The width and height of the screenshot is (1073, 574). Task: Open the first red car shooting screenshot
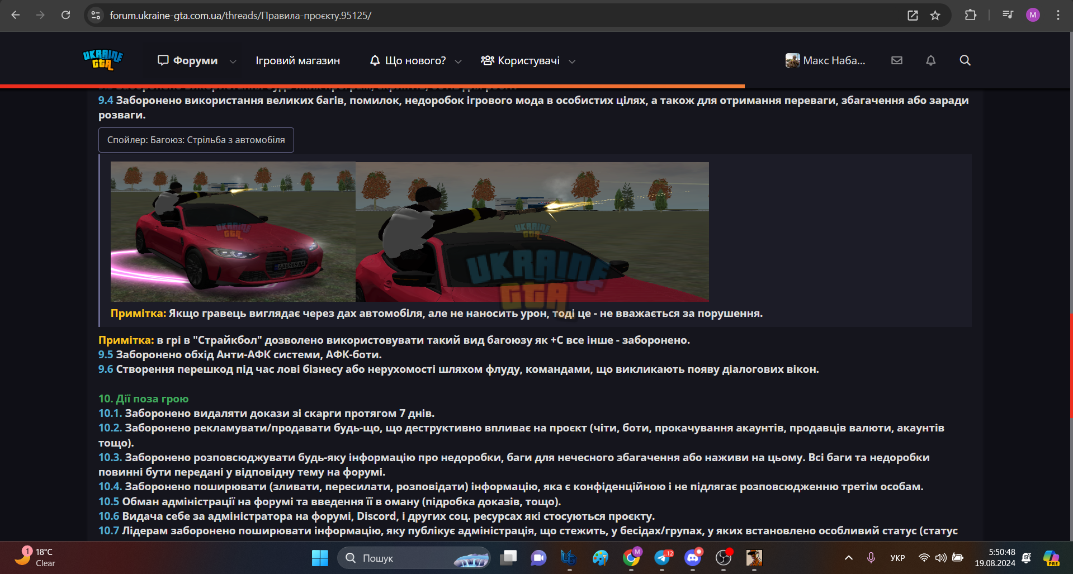233,231
